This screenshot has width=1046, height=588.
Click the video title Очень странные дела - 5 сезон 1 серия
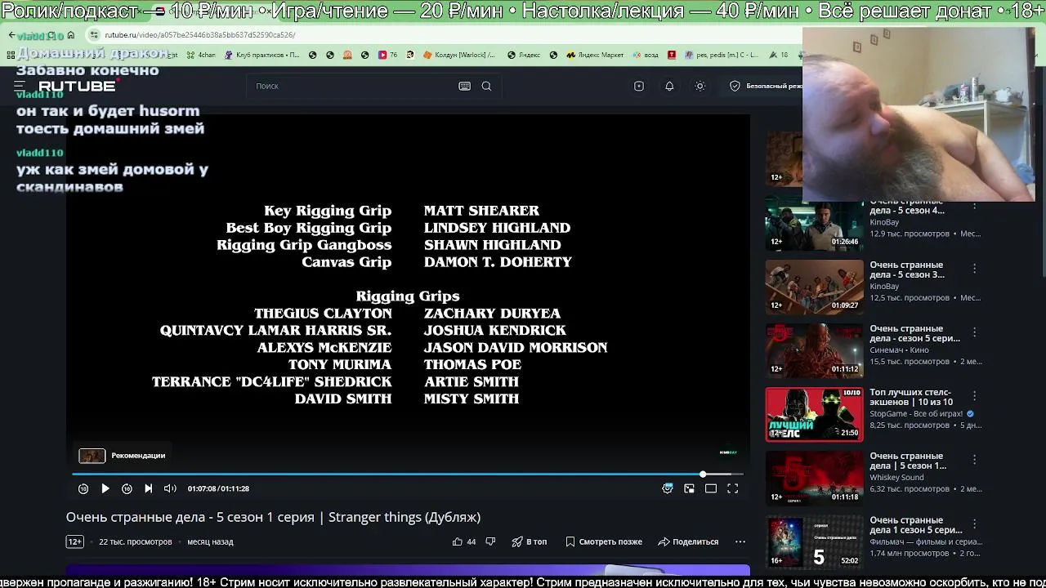273,517
